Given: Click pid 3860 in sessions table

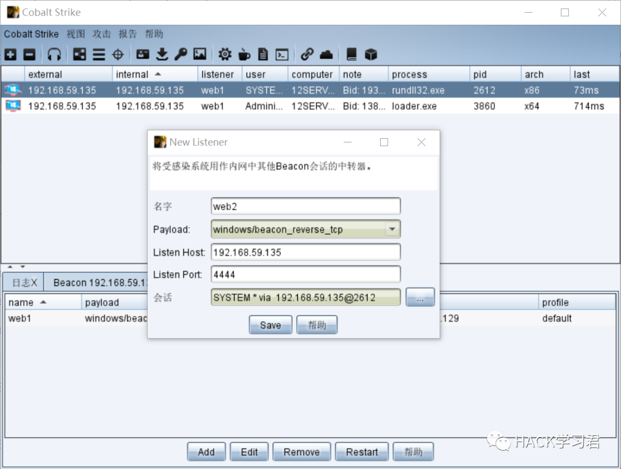Looking at the screenshot, I should tap(484, 106).
